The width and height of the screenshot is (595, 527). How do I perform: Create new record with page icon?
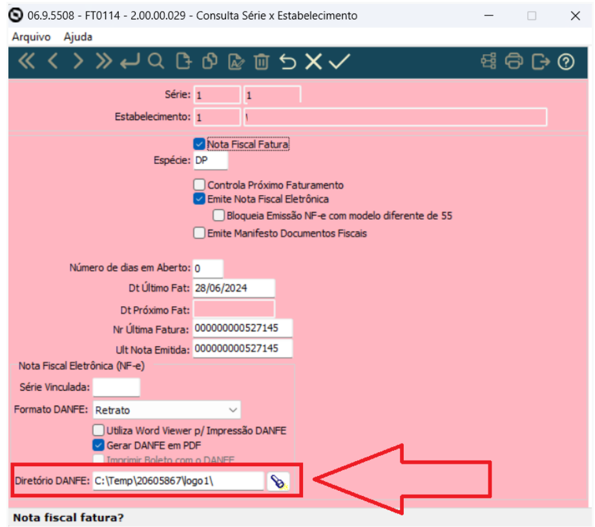point(183,61)
